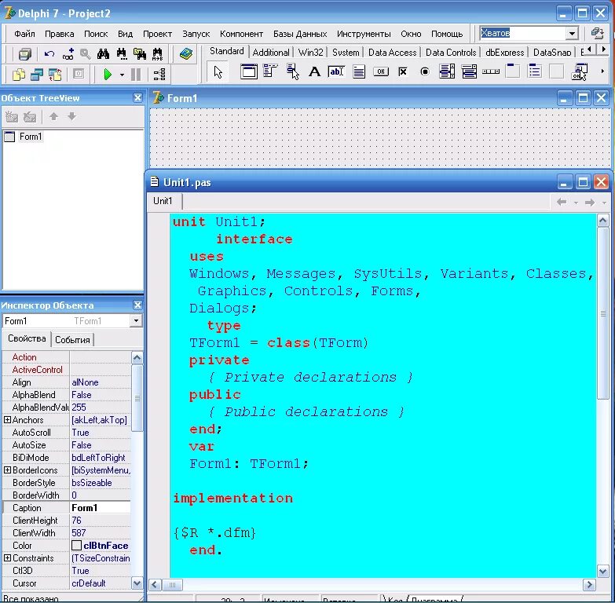Open the help book icon
Image resolution: width=615 pixels, height=603 pixels.
[186, 53]
